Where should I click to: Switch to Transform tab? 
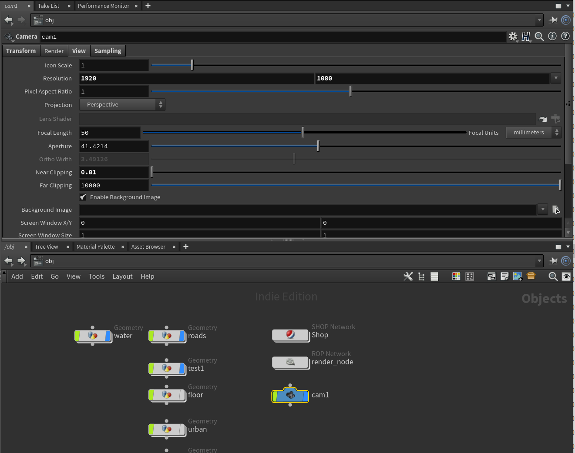(21, 51)
